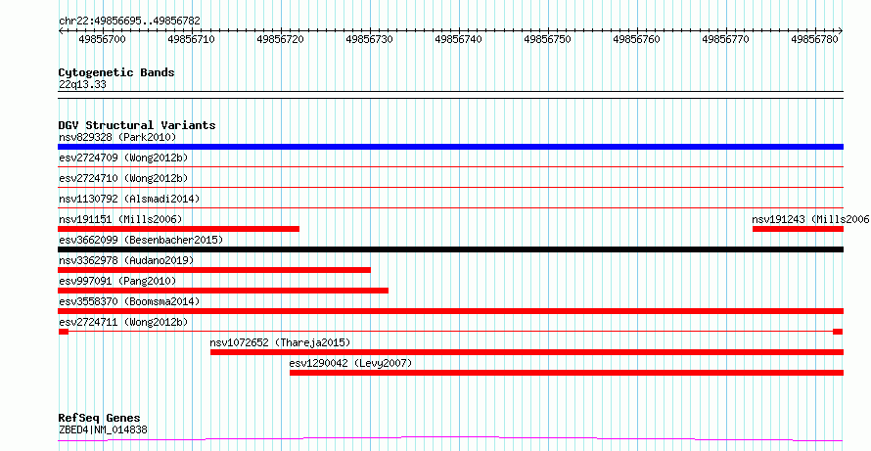Screen dimensions: 871x451
Task: Click ruler position 49856710
Action: (192, 39)
